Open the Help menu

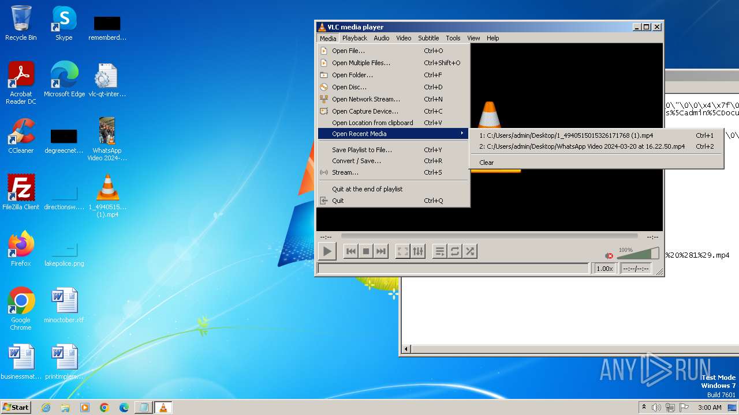point(492,38)
